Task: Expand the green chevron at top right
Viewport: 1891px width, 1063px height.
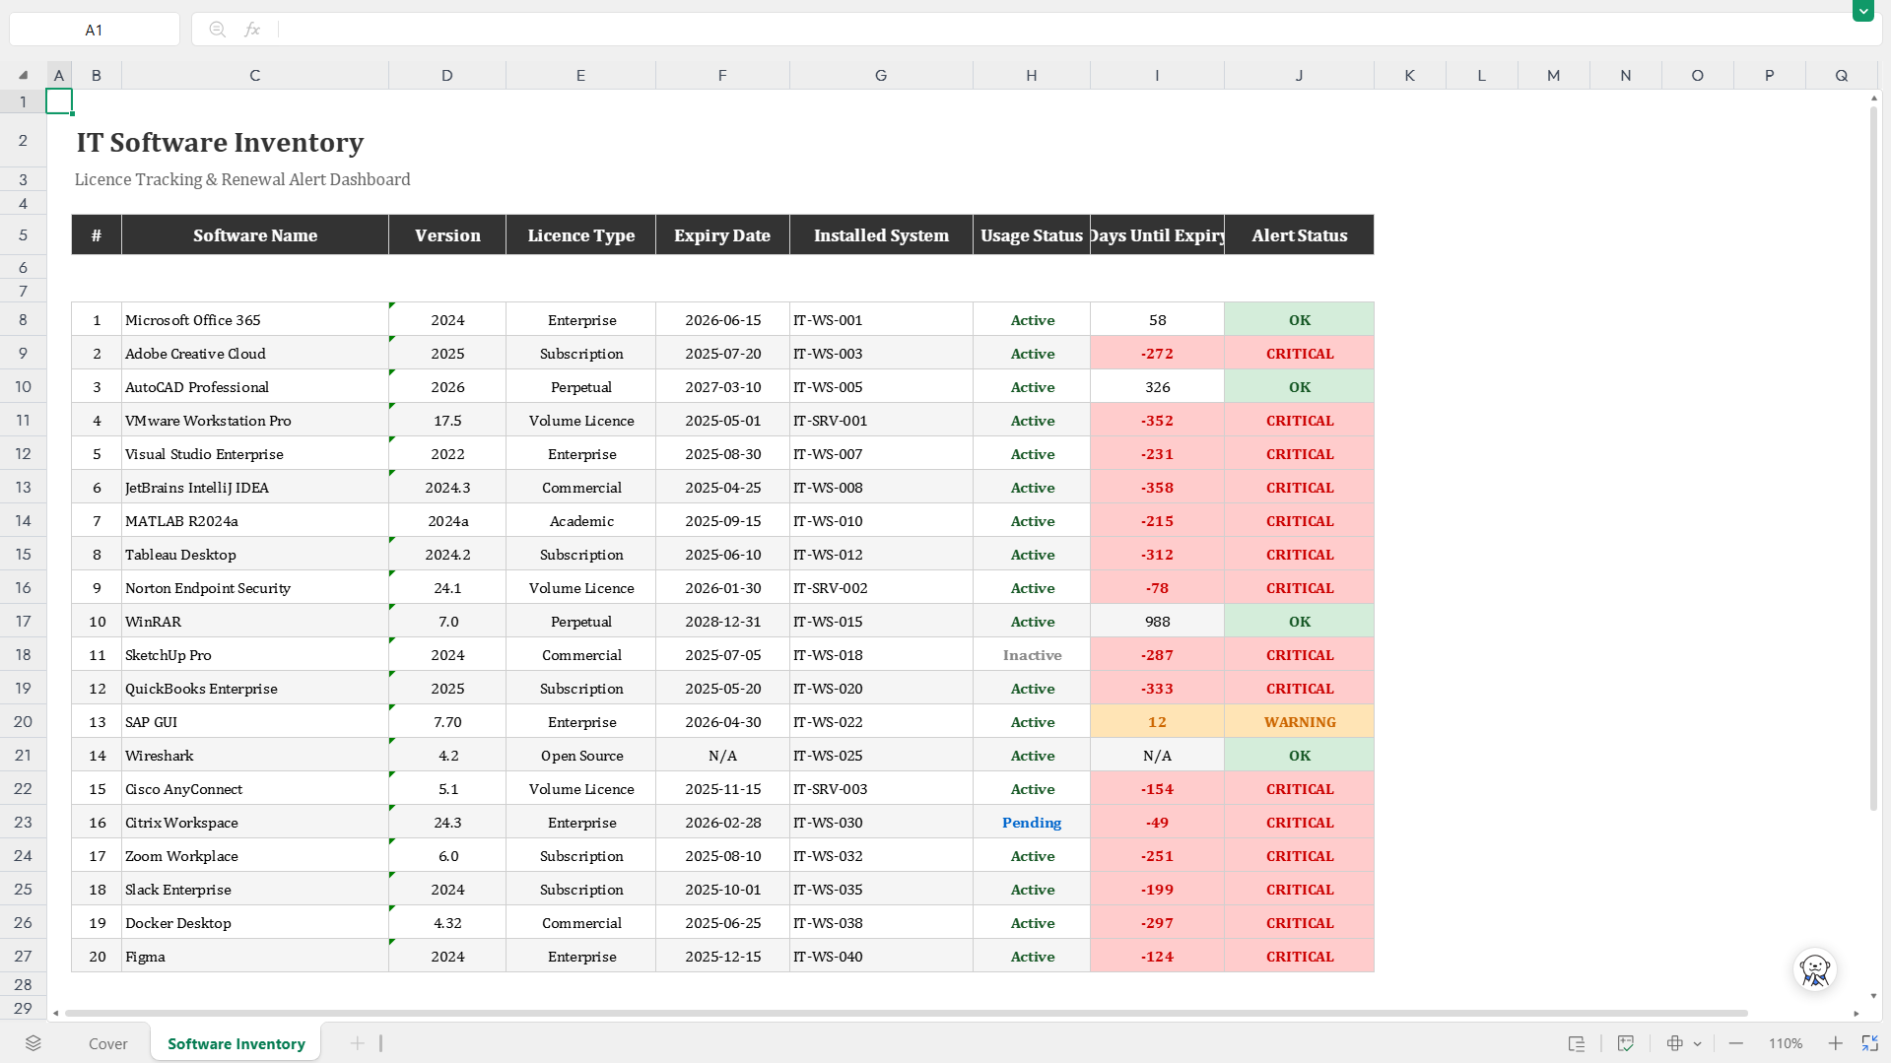Action: [x=1862, y=11]
